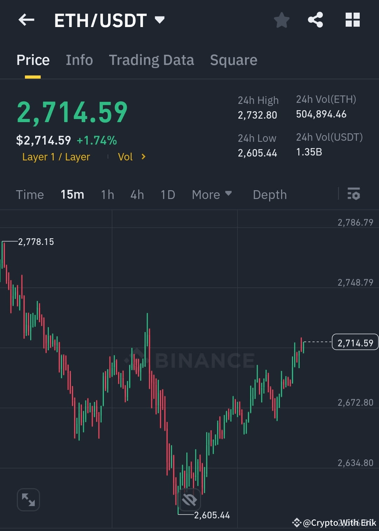Switch chart interval to 1h candles
This screenshot has width=379, height=531.
tap(107, 194)
